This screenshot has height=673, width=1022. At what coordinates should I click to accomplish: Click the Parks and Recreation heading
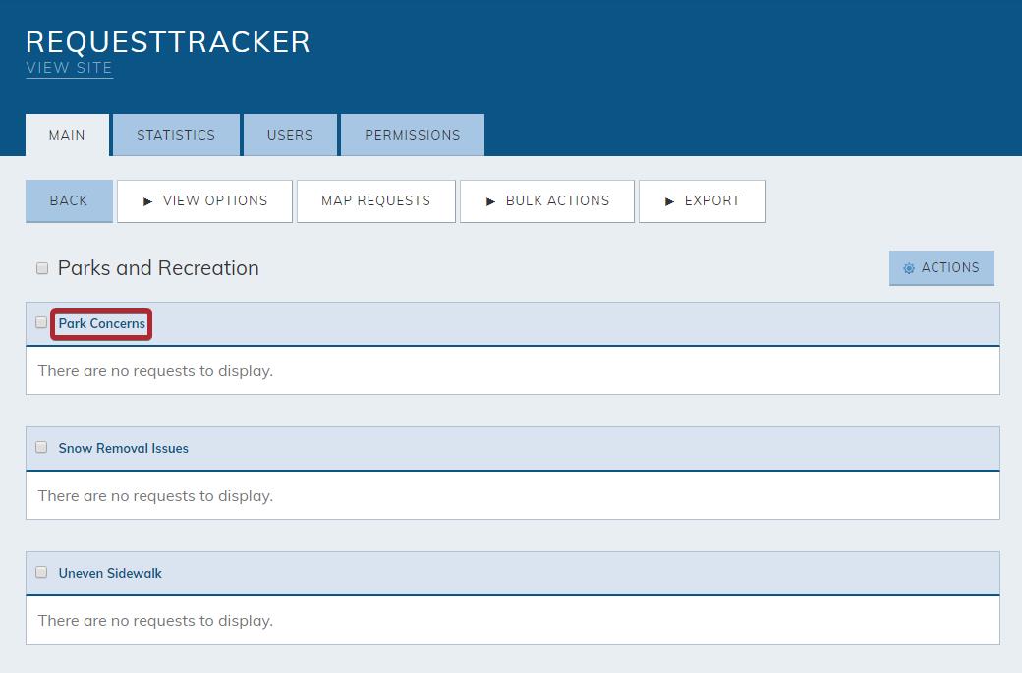point(158,268)
